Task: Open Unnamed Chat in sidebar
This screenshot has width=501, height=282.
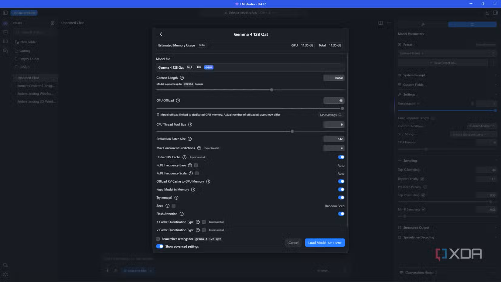Action: (35, 78)
